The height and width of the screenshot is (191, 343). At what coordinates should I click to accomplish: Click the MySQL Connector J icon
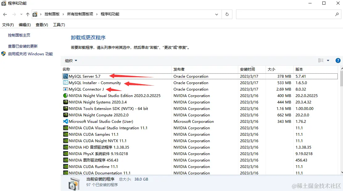click(x=65, y=89)
